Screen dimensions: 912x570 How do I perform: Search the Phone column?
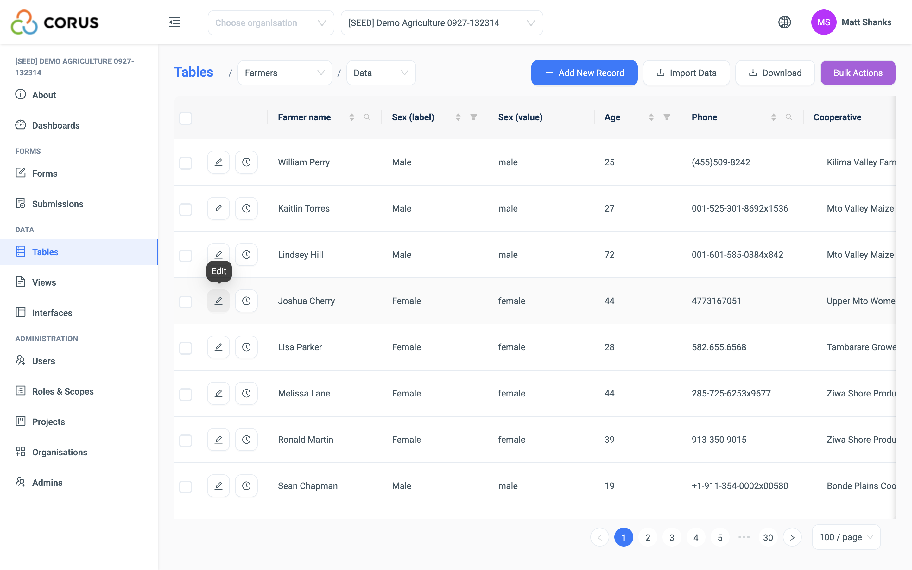pos(789,117)
